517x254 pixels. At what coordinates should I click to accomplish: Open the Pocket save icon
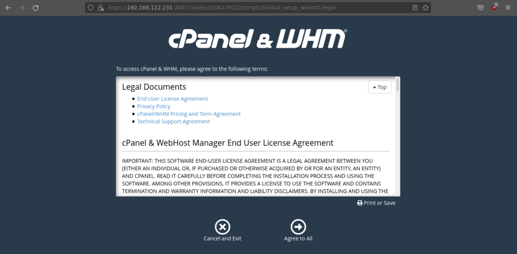[x=481, y=8]
